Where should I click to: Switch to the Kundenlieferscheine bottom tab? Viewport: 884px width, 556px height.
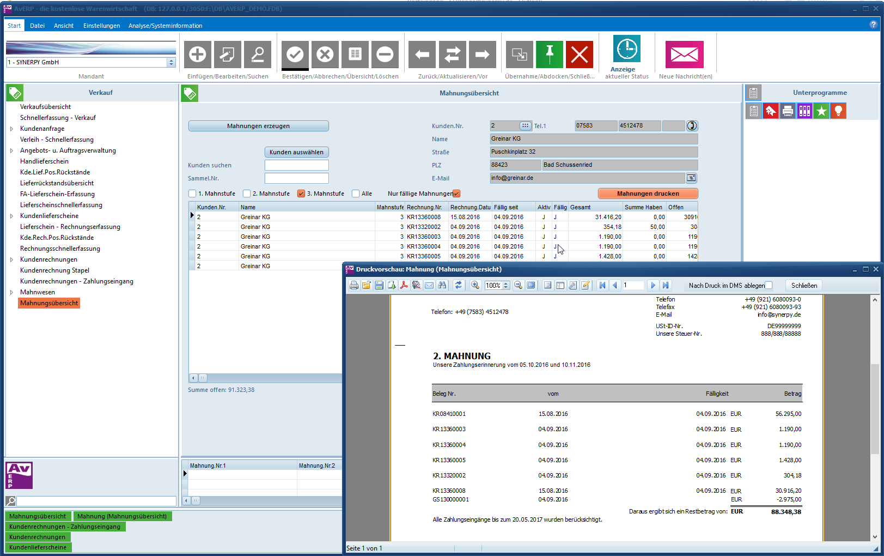pos(38,547)
